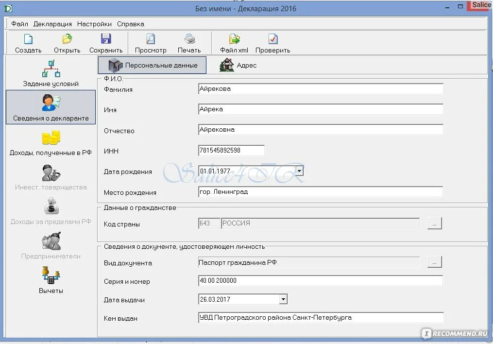Open the Файл menu
Screen dimensions: 493x344
point(19,24)
